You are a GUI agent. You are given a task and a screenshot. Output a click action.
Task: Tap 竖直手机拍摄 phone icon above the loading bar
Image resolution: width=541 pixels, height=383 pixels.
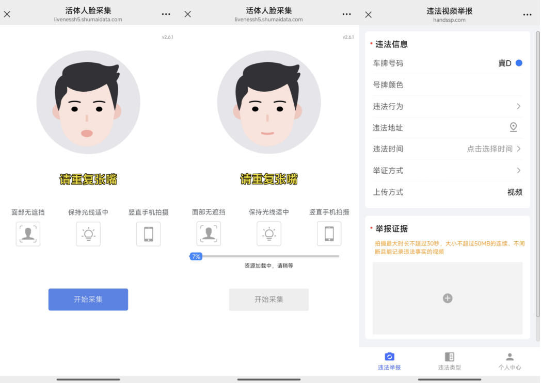click(329, 234)
